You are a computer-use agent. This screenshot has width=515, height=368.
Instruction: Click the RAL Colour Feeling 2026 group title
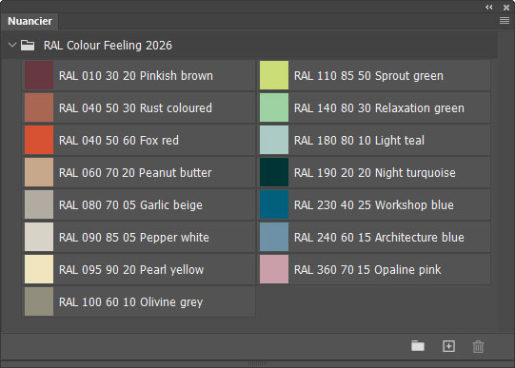tap(108, 46)
